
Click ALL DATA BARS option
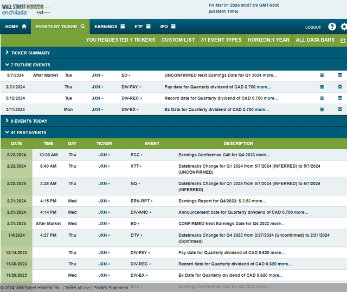click(315, 40)
